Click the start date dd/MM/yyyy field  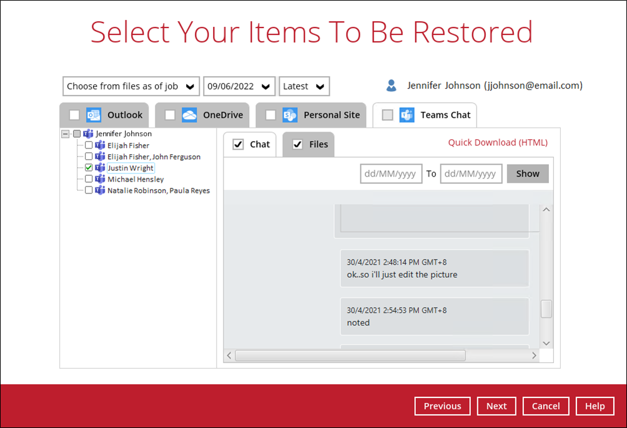(391, 174)
